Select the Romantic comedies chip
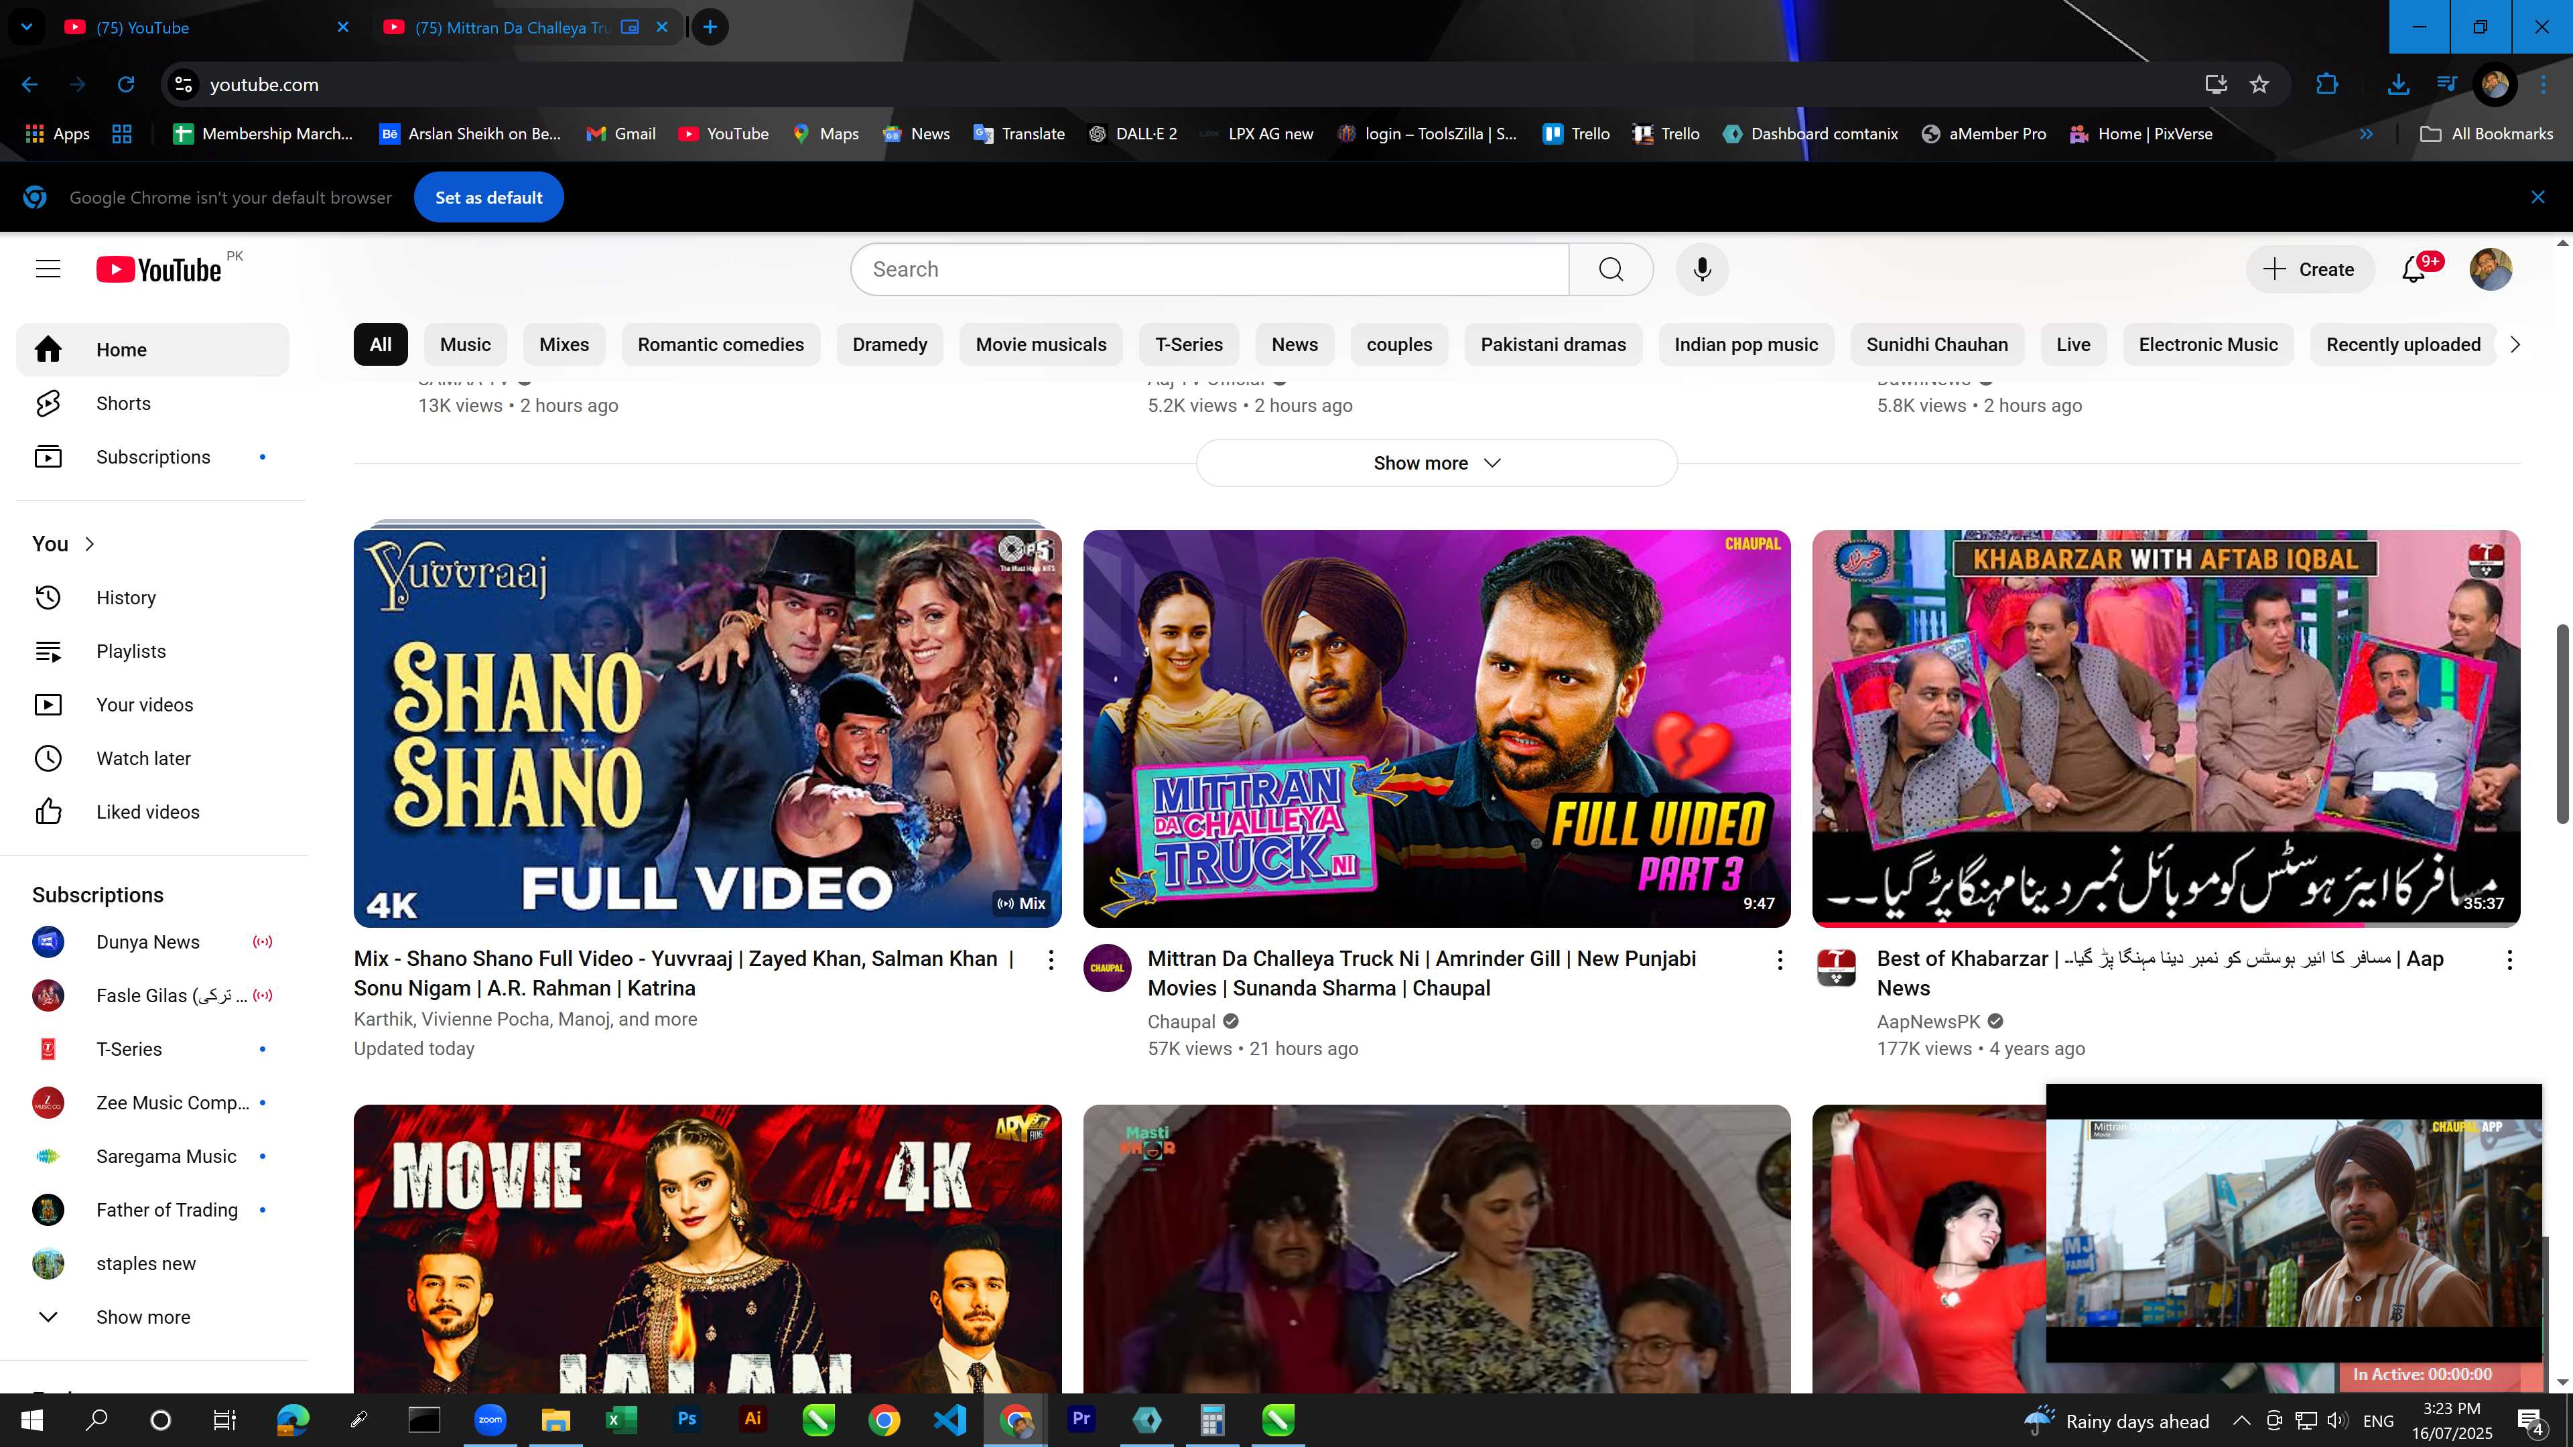Viewport: 2573px width, 1447px height. click(720, 344)
